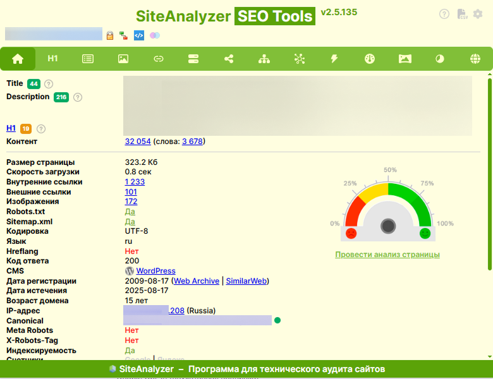493x379 pixels.
Task: Click the overlapping circles icon
Action: point(155,35)
